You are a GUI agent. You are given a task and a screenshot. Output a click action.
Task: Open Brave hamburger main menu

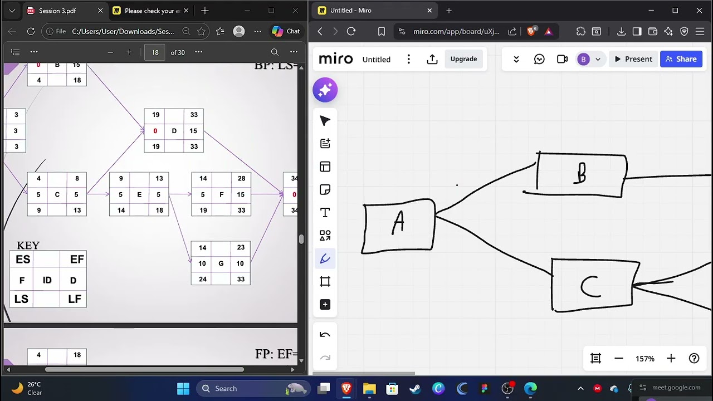point(700,32)
